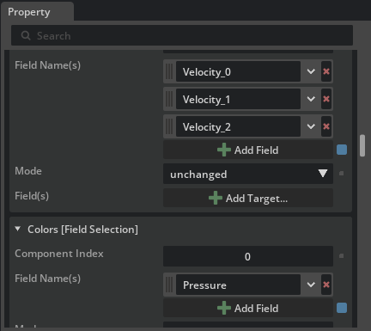Click the Field Name(s) label above Mode
Viewport: 371px width, 331px height.
click(48, 65)
